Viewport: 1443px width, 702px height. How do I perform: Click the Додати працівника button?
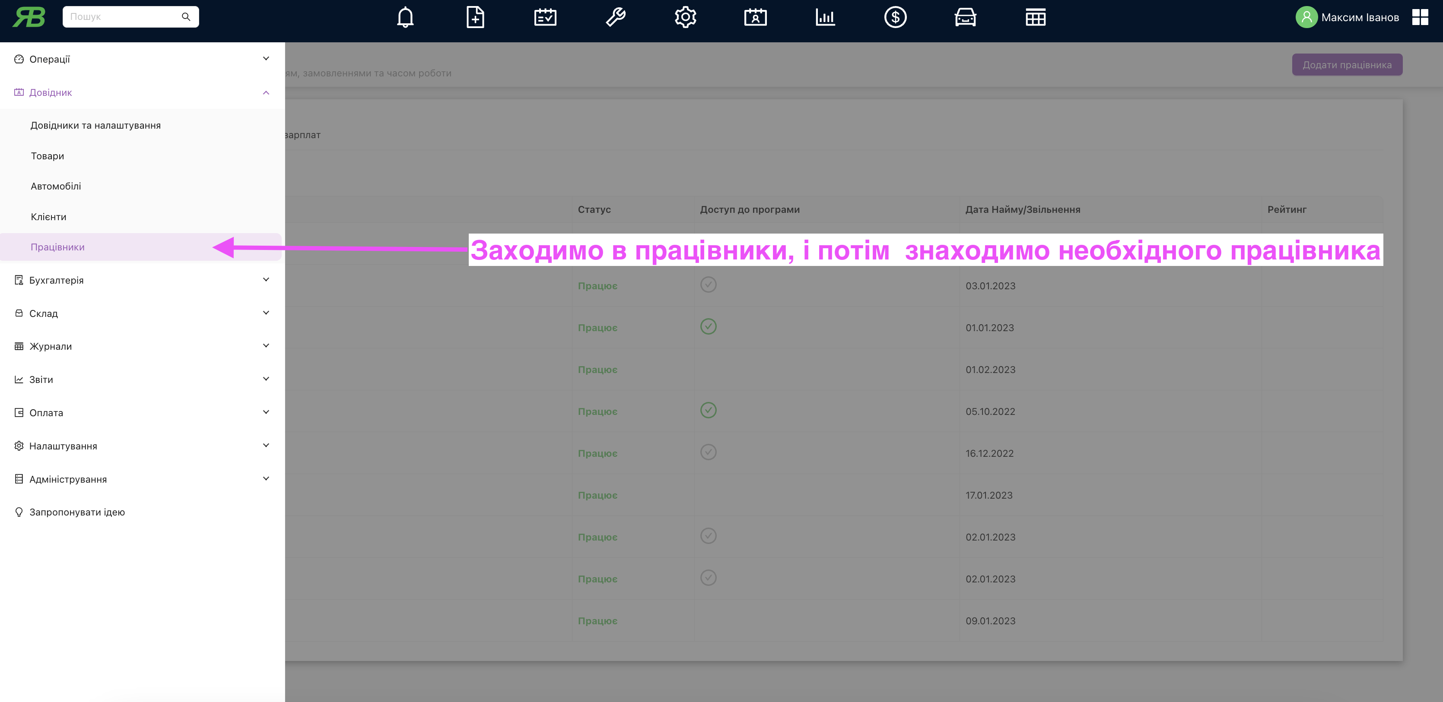pos(1347,64)
